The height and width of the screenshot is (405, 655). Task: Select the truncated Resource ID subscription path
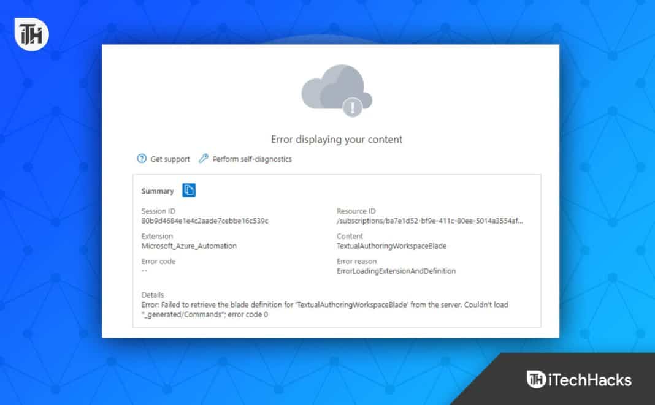click(x=430, y=221)
